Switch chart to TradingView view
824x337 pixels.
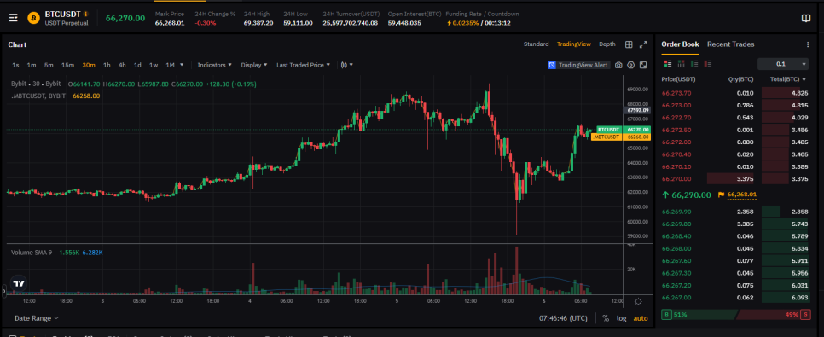[574, 44]
